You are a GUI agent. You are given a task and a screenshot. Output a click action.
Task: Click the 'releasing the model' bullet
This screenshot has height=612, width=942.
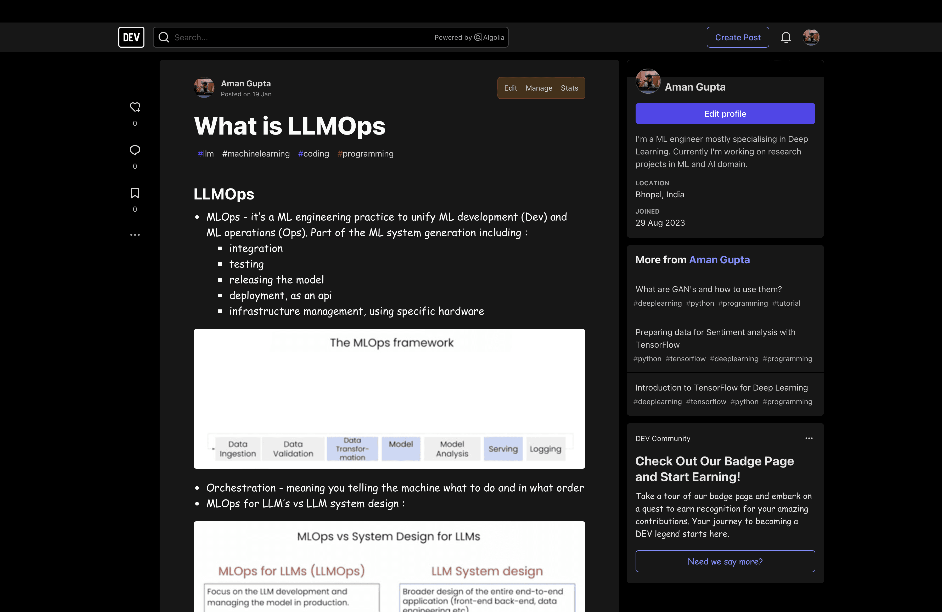[x=276, y=280]
